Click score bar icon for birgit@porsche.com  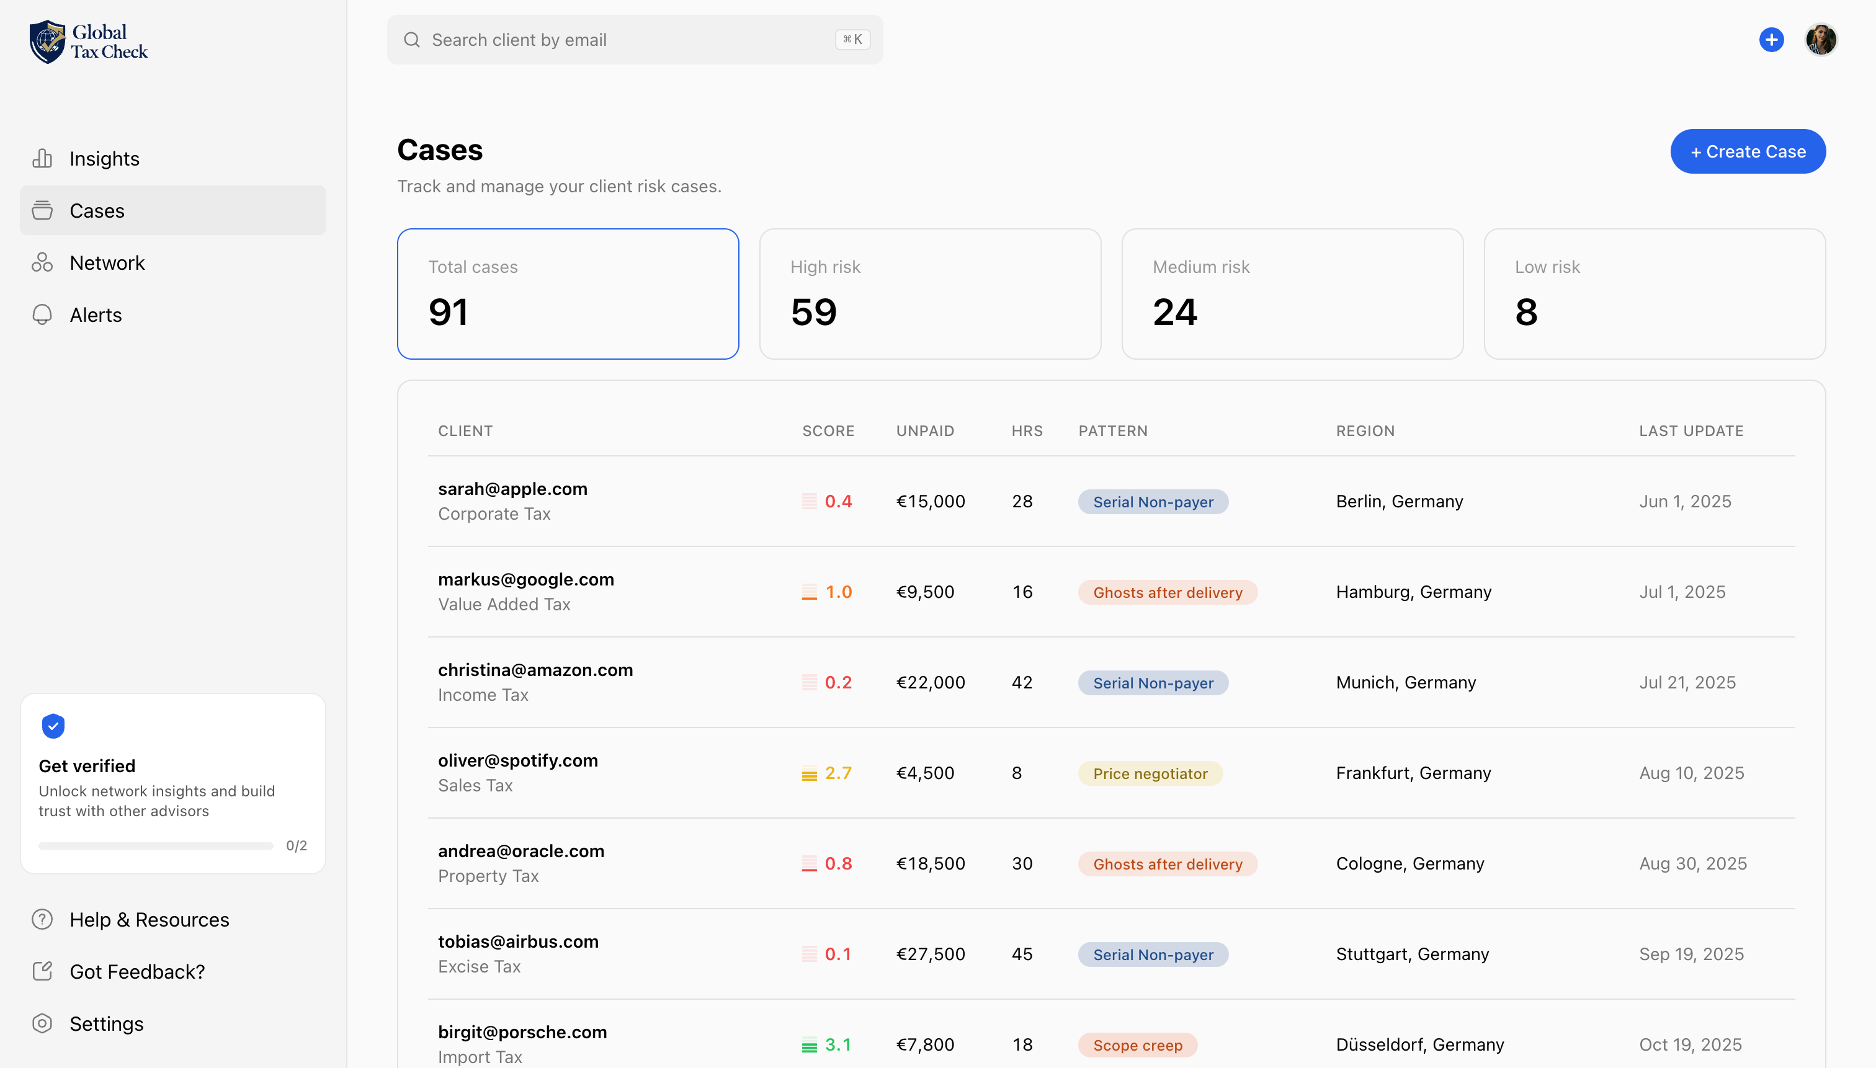tap(808, 1044)
